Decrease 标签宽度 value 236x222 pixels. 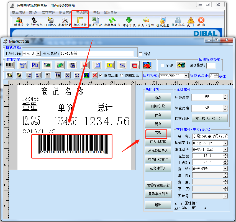[x=225, y=110]
